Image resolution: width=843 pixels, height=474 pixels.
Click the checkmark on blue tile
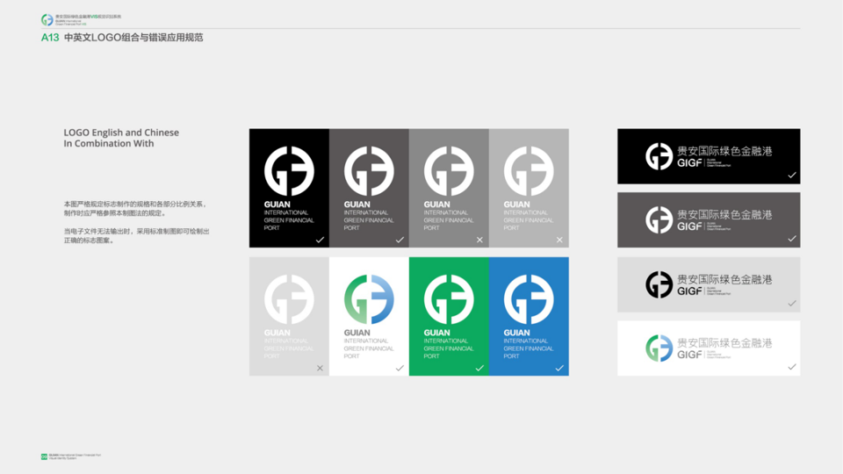tap(559, 368)
